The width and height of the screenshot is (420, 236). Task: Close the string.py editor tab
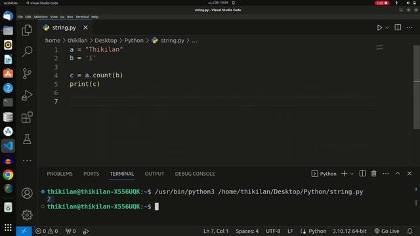[85, 28]
